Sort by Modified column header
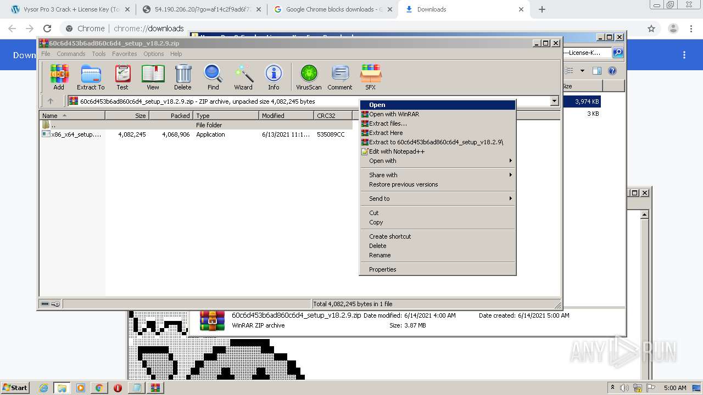 click(286, 115)
